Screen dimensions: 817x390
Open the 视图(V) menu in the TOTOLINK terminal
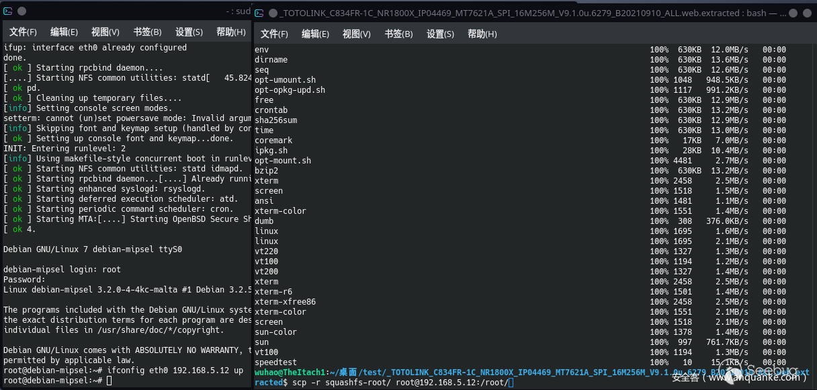pos(357,34)
